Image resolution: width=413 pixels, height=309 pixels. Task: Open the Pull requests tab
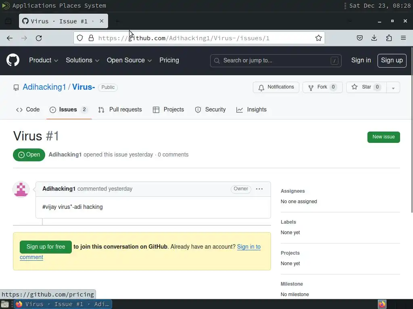tap(120, 109)
